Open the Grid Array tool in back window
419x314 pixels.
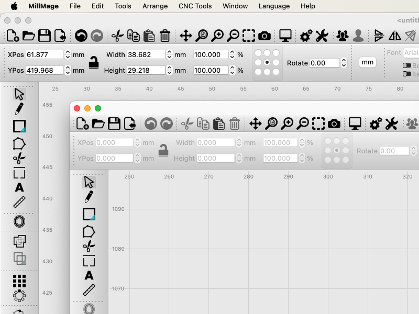[19, 281]
